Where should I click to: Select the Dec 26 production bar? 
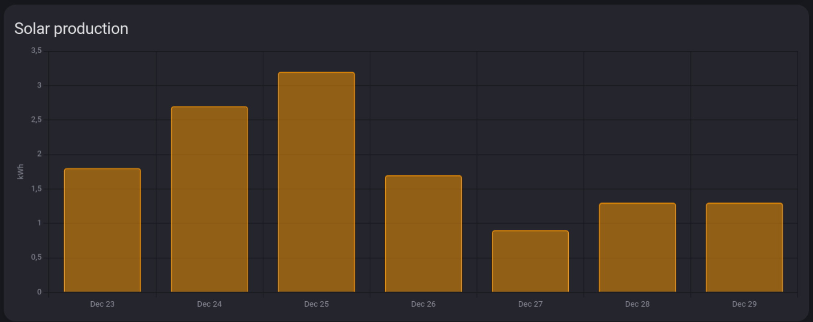pyautogui.click(x=423, y=234)
